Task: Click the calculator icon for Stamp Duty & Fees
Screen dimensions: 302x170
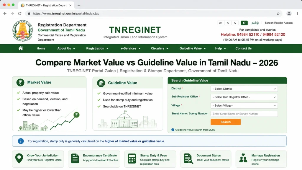Action: tap(132, 158)
